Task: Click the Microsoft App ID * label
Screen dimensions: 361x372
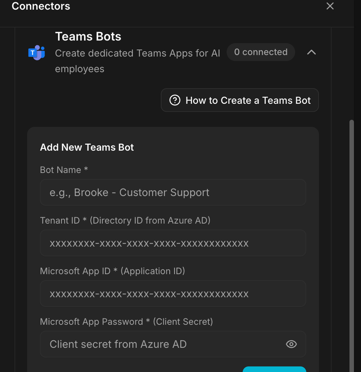Action: click(x=112, y=271)
